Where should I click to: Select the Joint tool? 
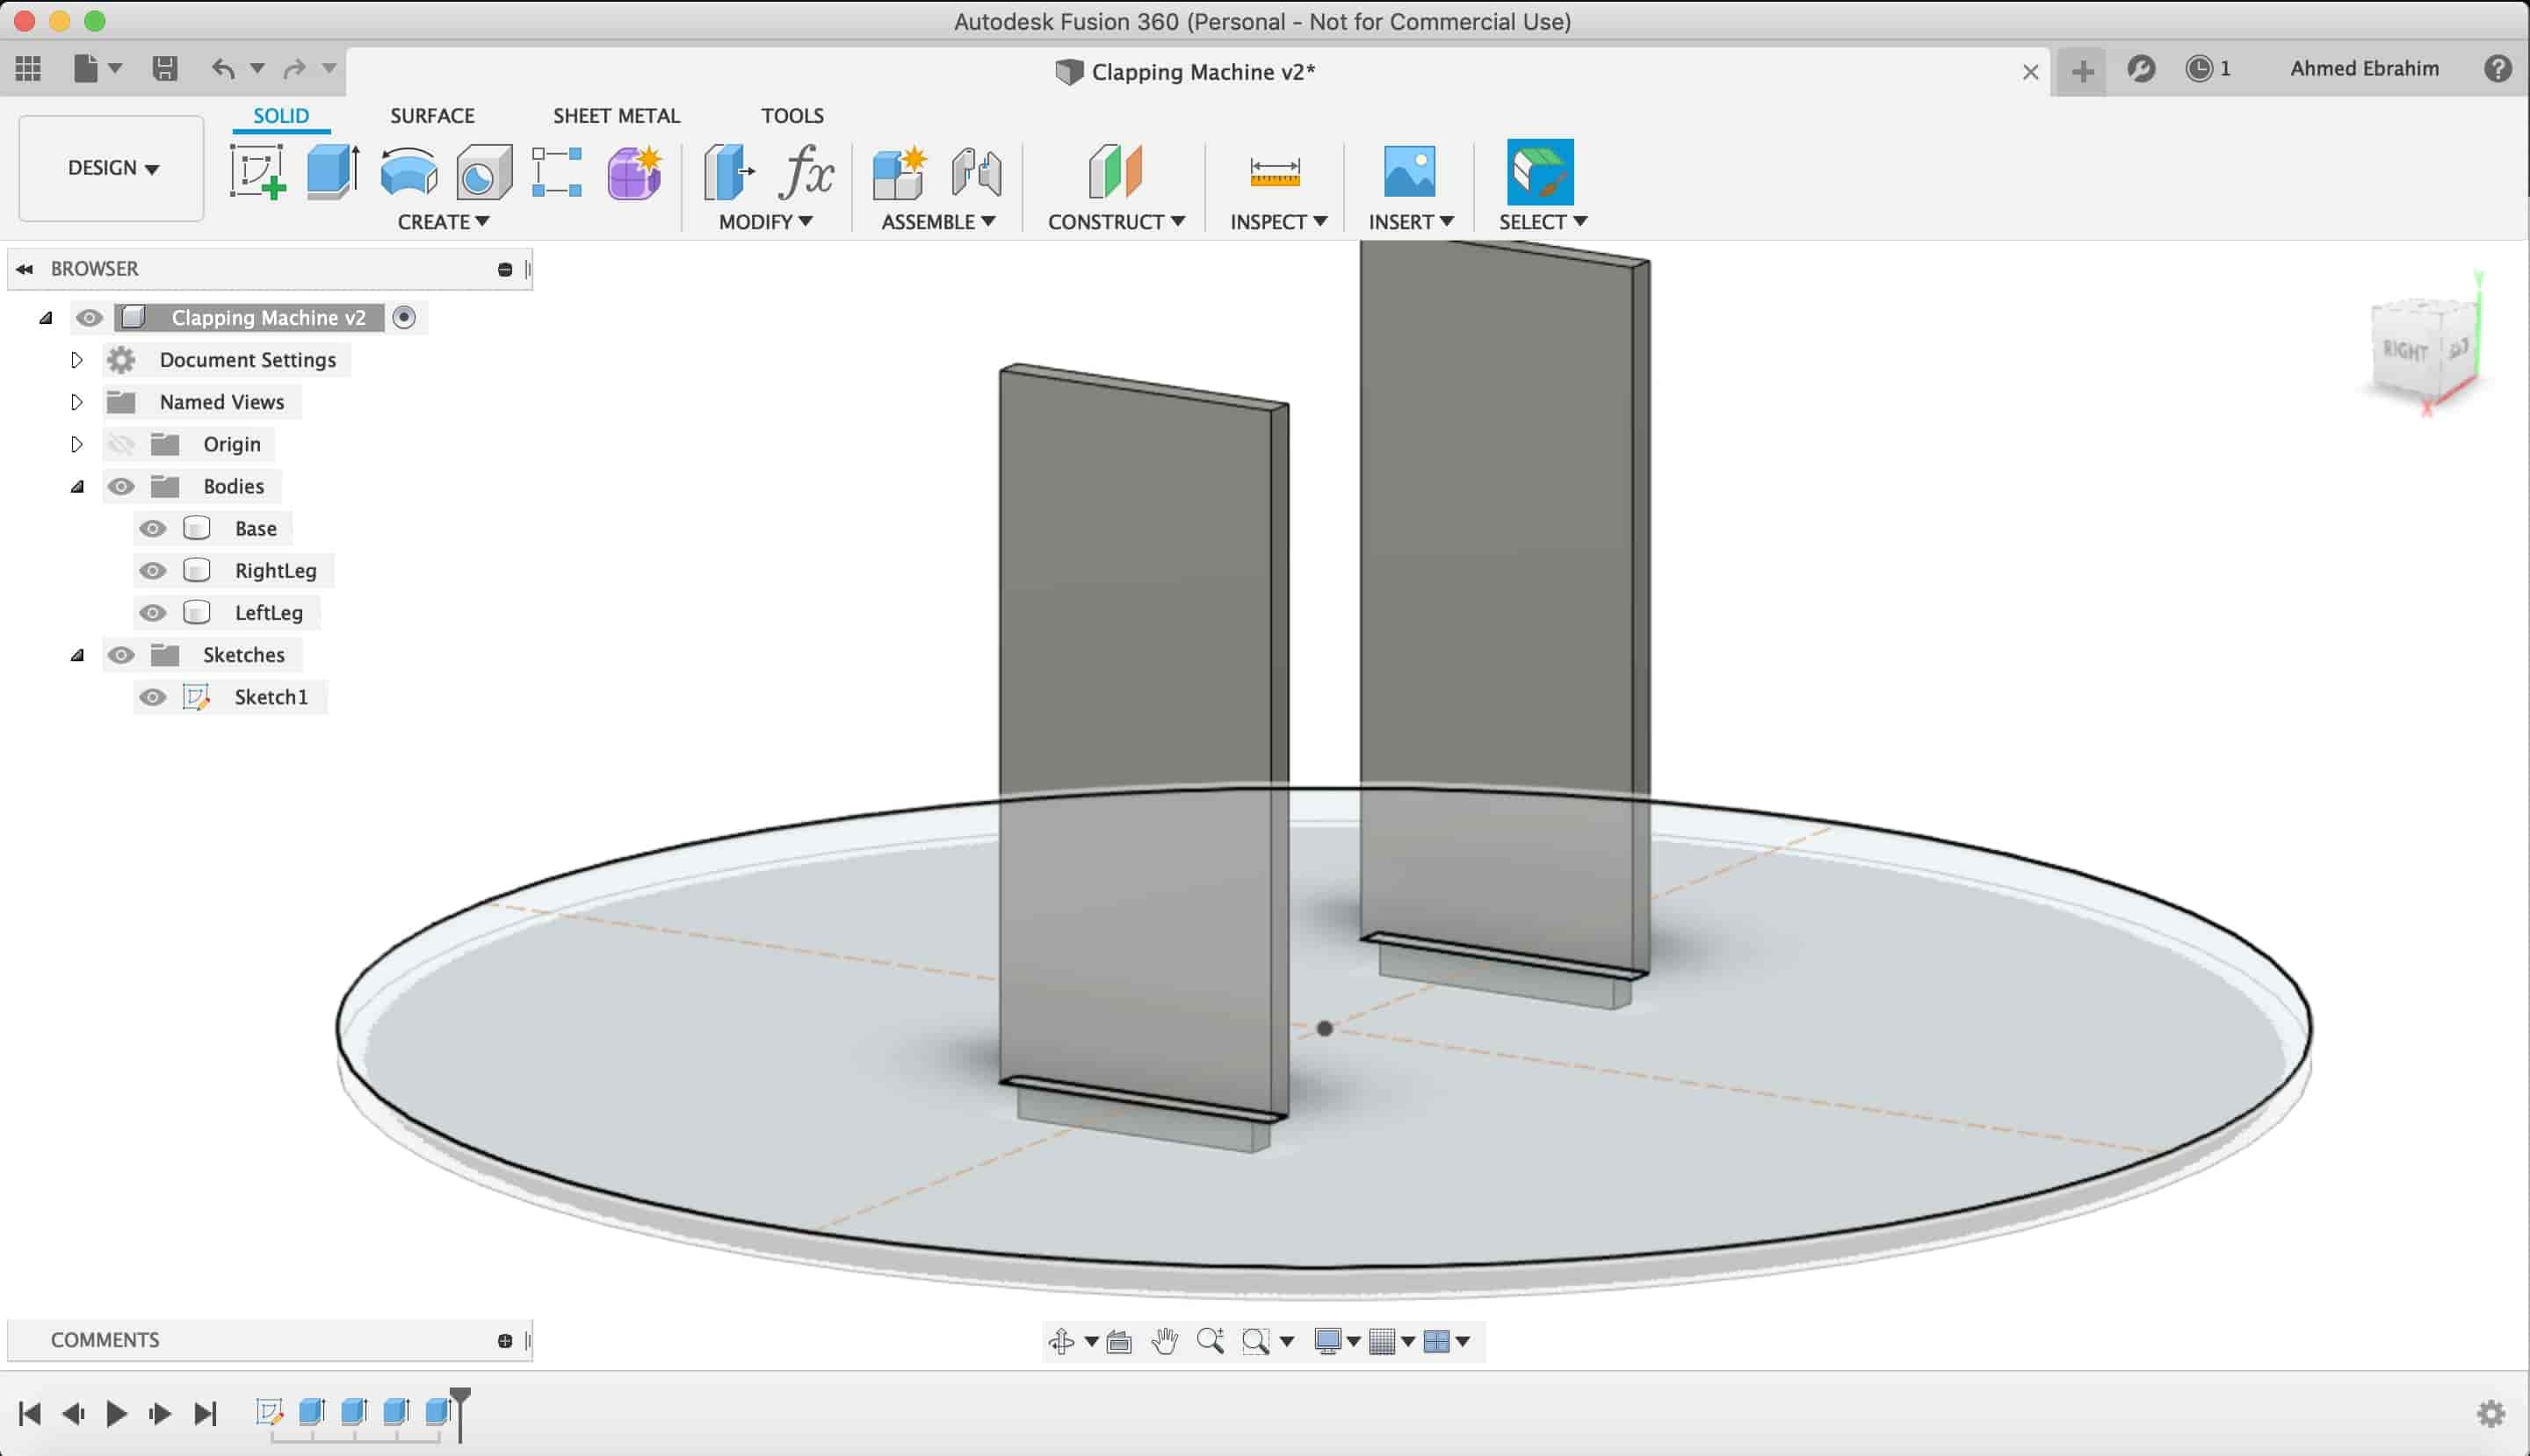pos(975,172)
